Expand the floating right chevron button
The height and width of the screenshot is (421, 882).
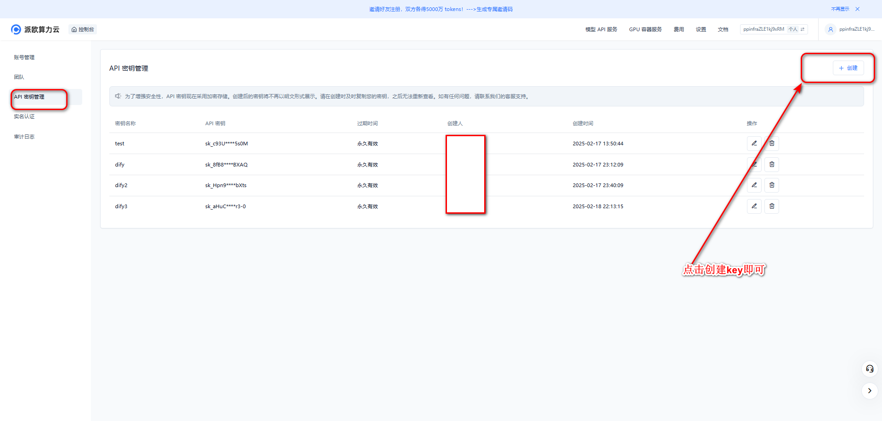coord(870,391)
